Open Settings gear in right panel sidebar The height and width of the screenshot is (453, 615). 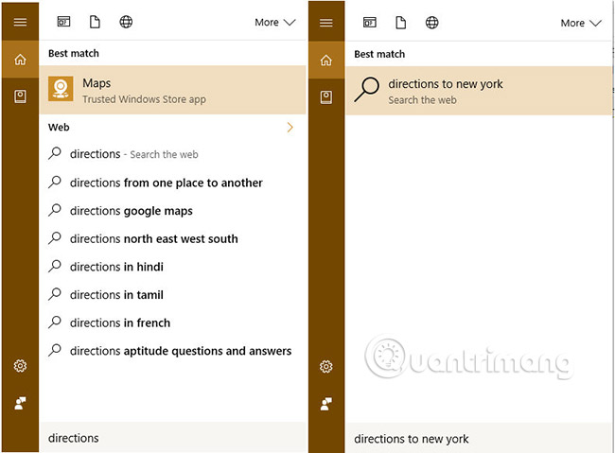(x=325, y=366)
